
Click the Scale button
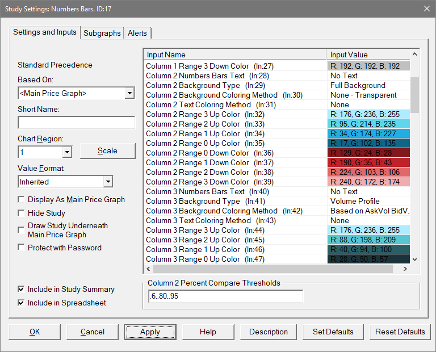pos(107,151)
